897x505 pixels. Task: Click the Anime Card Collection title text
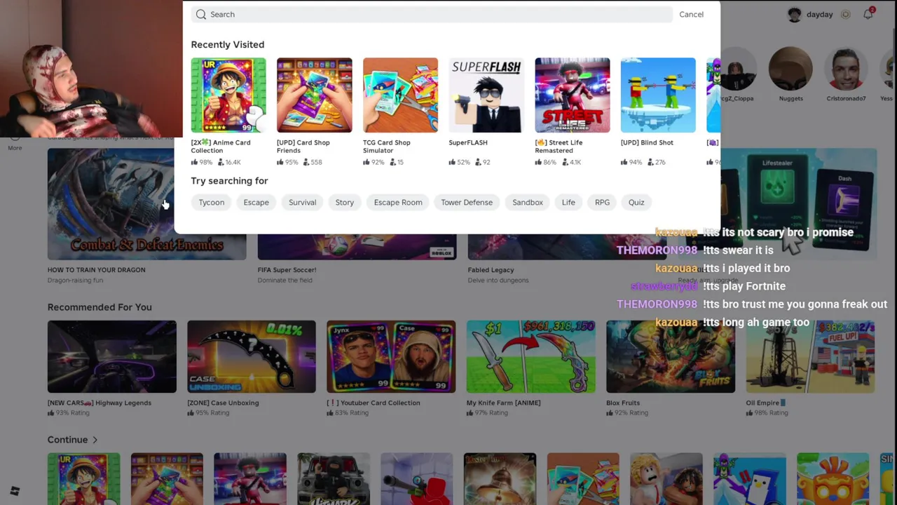(x=221, y=146)
